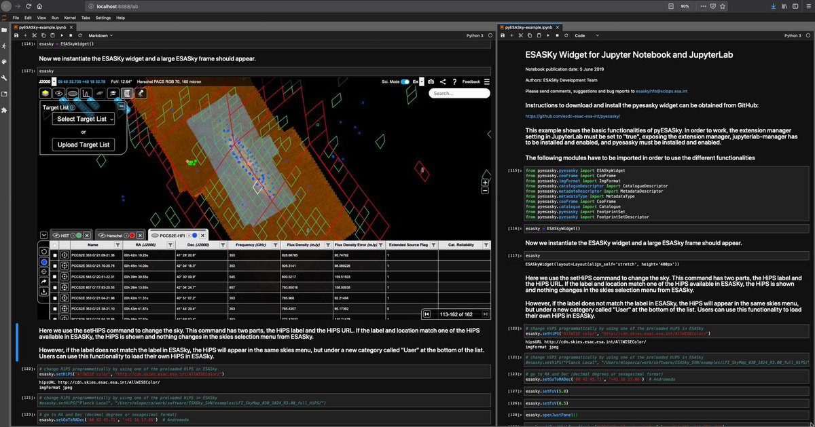This screenshot has height=427, width=815.
Task: Click refresh icon beside results table
Action: click(x=43, y=252)
